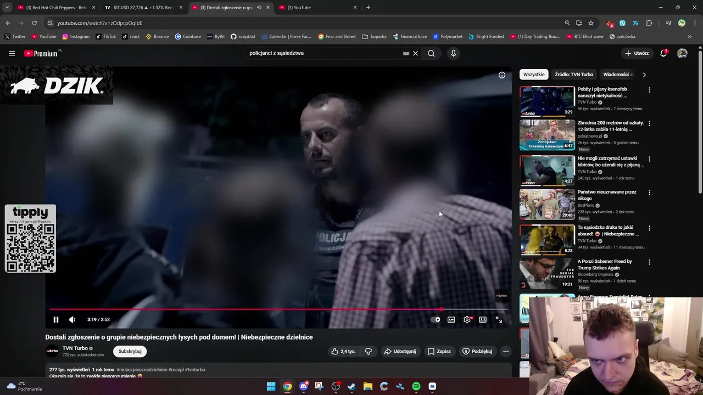Save video to playlist via Zapisz
The image size is (703, 395).
tap(439, 351)
